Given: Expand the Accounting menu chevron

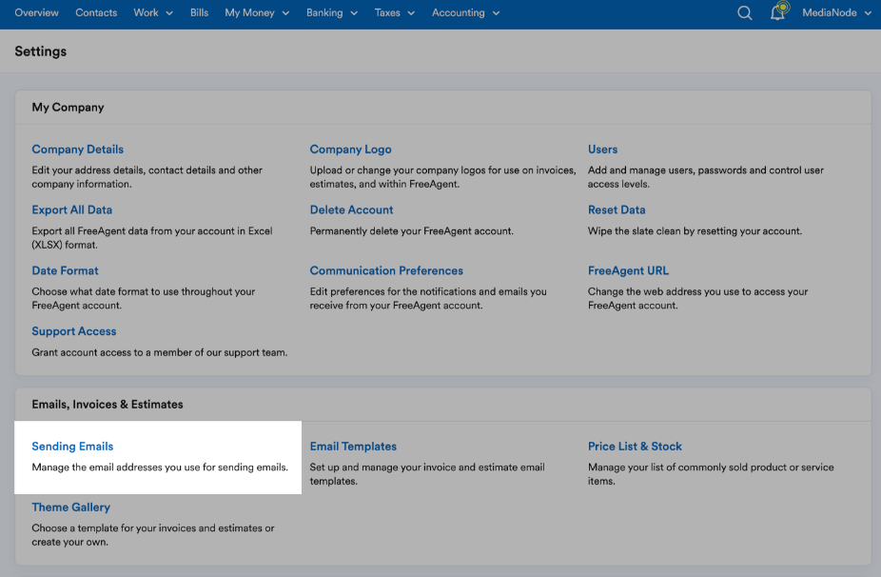Looking at the screenshot, I should tap(496, 13).
